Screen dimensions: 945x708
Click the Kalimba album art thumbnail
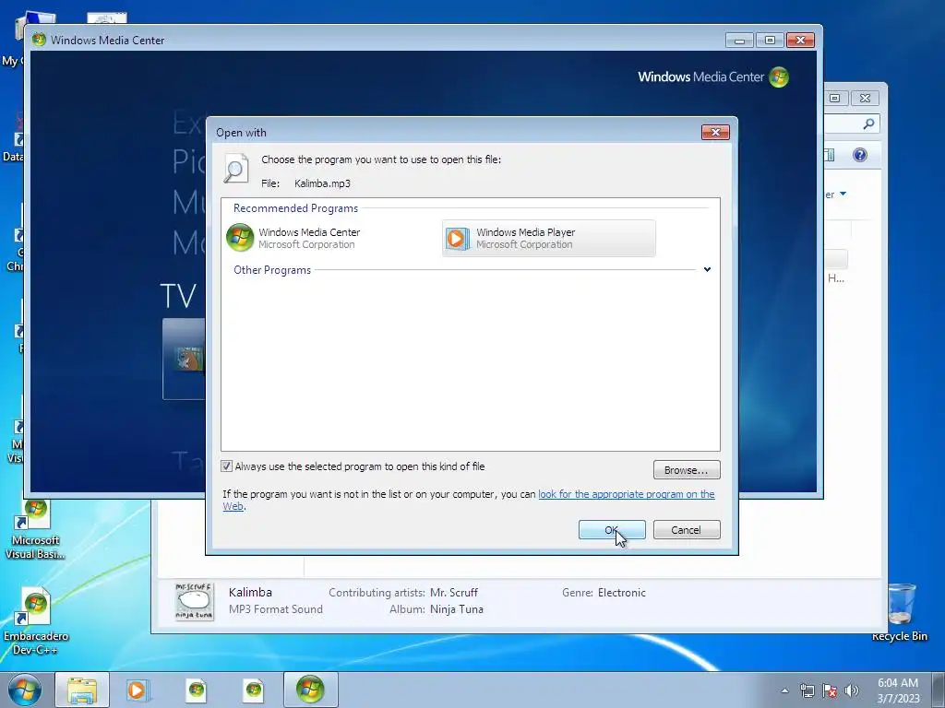coord(194,601)
